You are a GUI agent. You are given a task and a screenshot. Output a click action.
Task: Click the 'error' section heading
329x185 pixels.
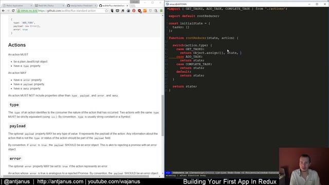(15, 159)
